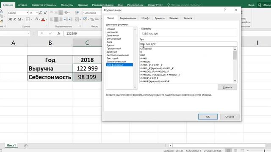The image size is (271, 152).
Task: Expand the Name Box dropdown arrow
Action: tap(28, 33)
